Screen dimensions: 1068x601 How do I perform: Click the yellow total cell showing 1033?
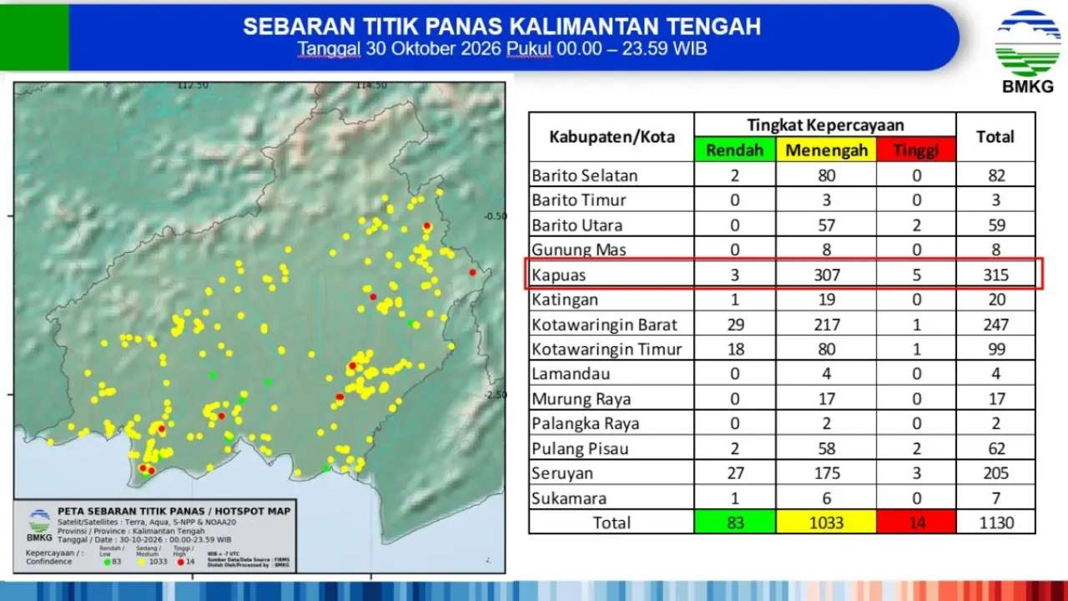coord(826,523)
